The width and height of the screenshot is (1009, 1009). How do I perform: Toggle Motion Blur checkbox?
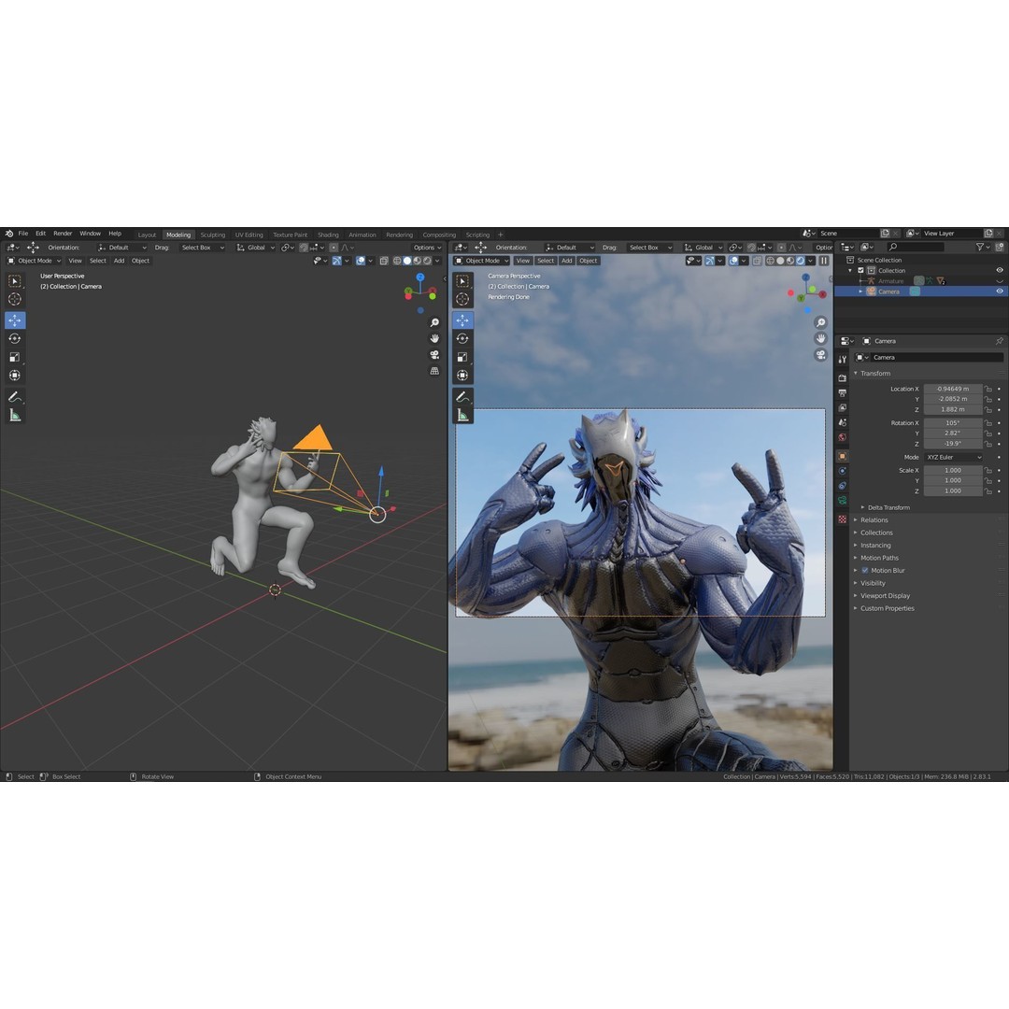point(865,571)
